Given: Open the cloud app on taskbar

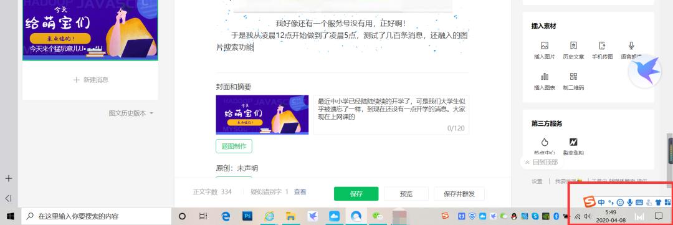Looking at the screenshot, I should [x=335, y=216].
